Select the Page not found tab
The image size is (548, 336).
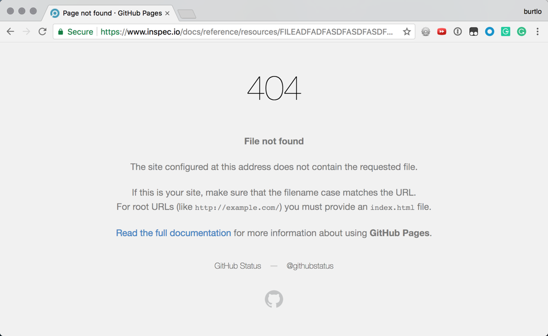pyautogui.click(x=108, y=13)
